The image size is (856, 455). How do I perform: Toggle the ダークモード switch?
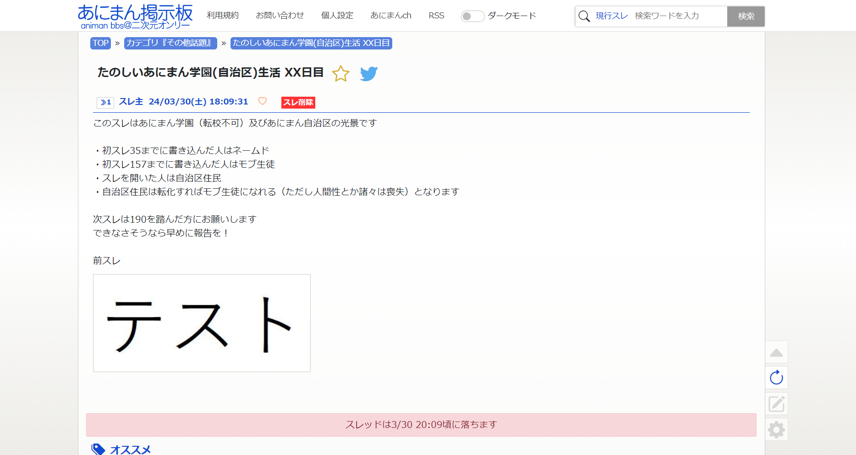click(472, 16)
